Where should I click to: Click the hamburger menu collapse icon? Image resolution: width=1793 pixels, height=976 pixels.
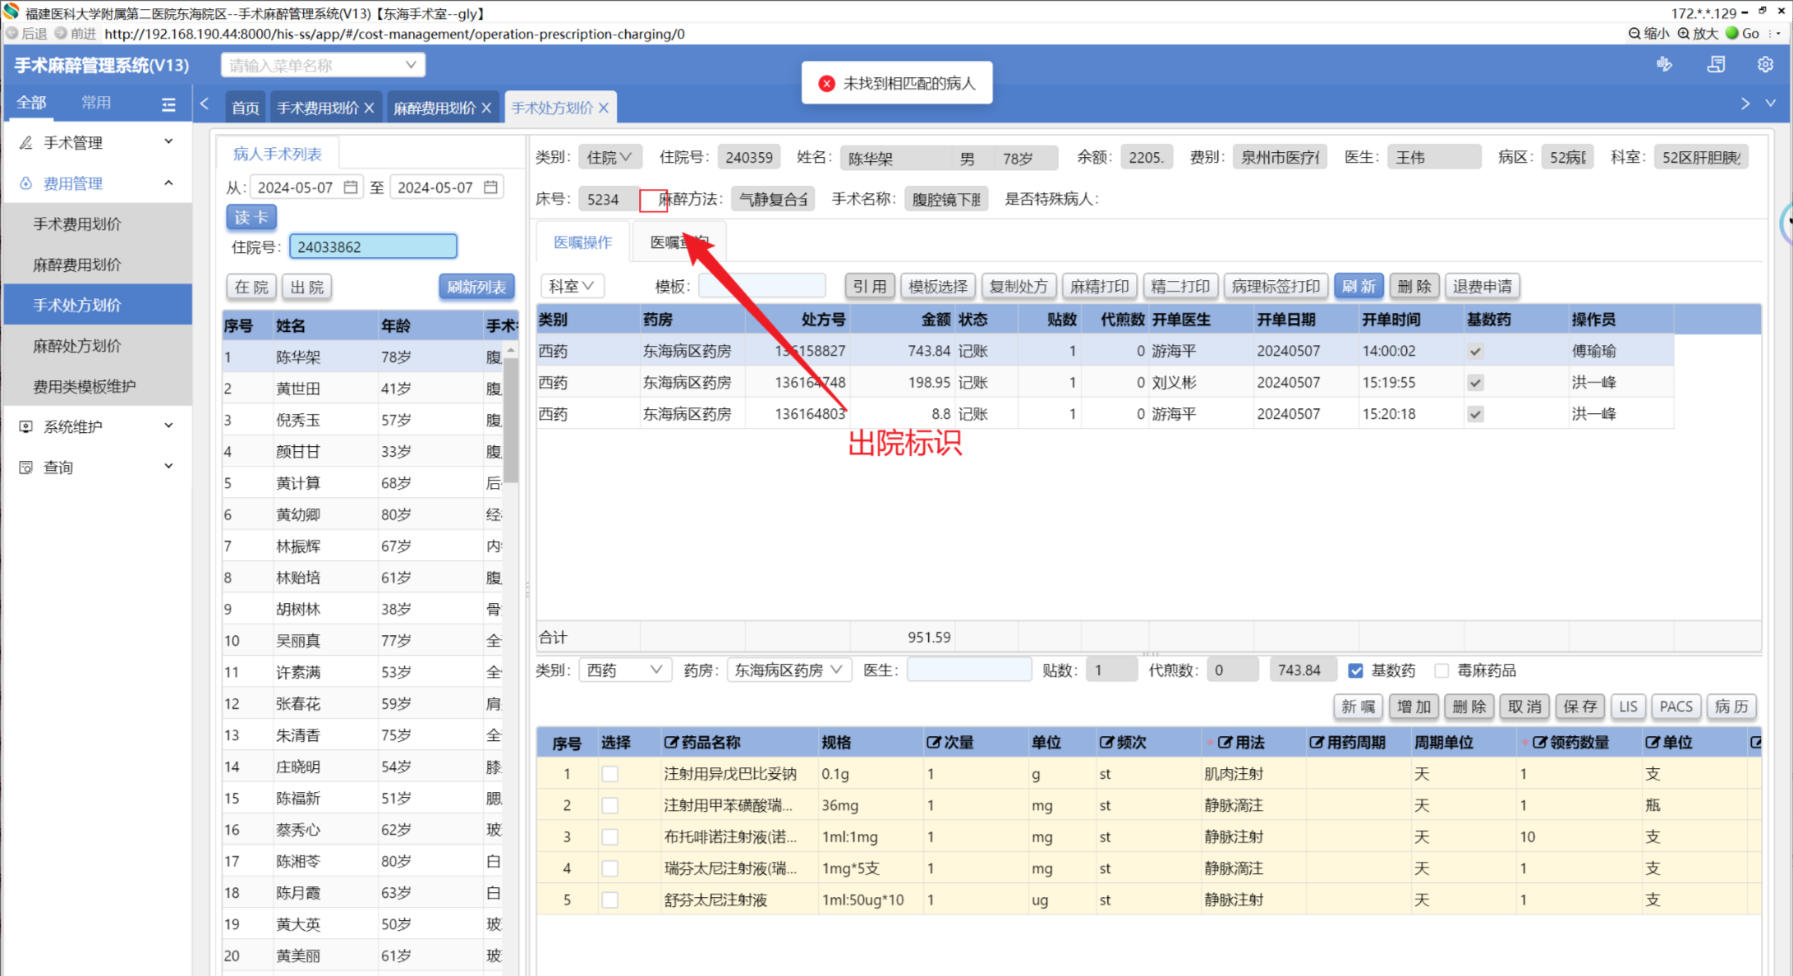[168, 104]
